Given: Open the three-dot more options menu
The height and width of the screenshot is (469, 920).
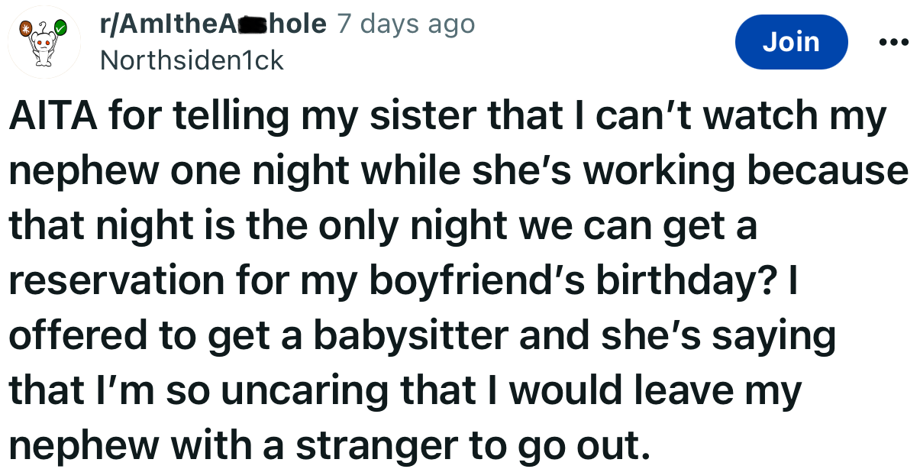Looking at the screenshot, I should (894, 42).
